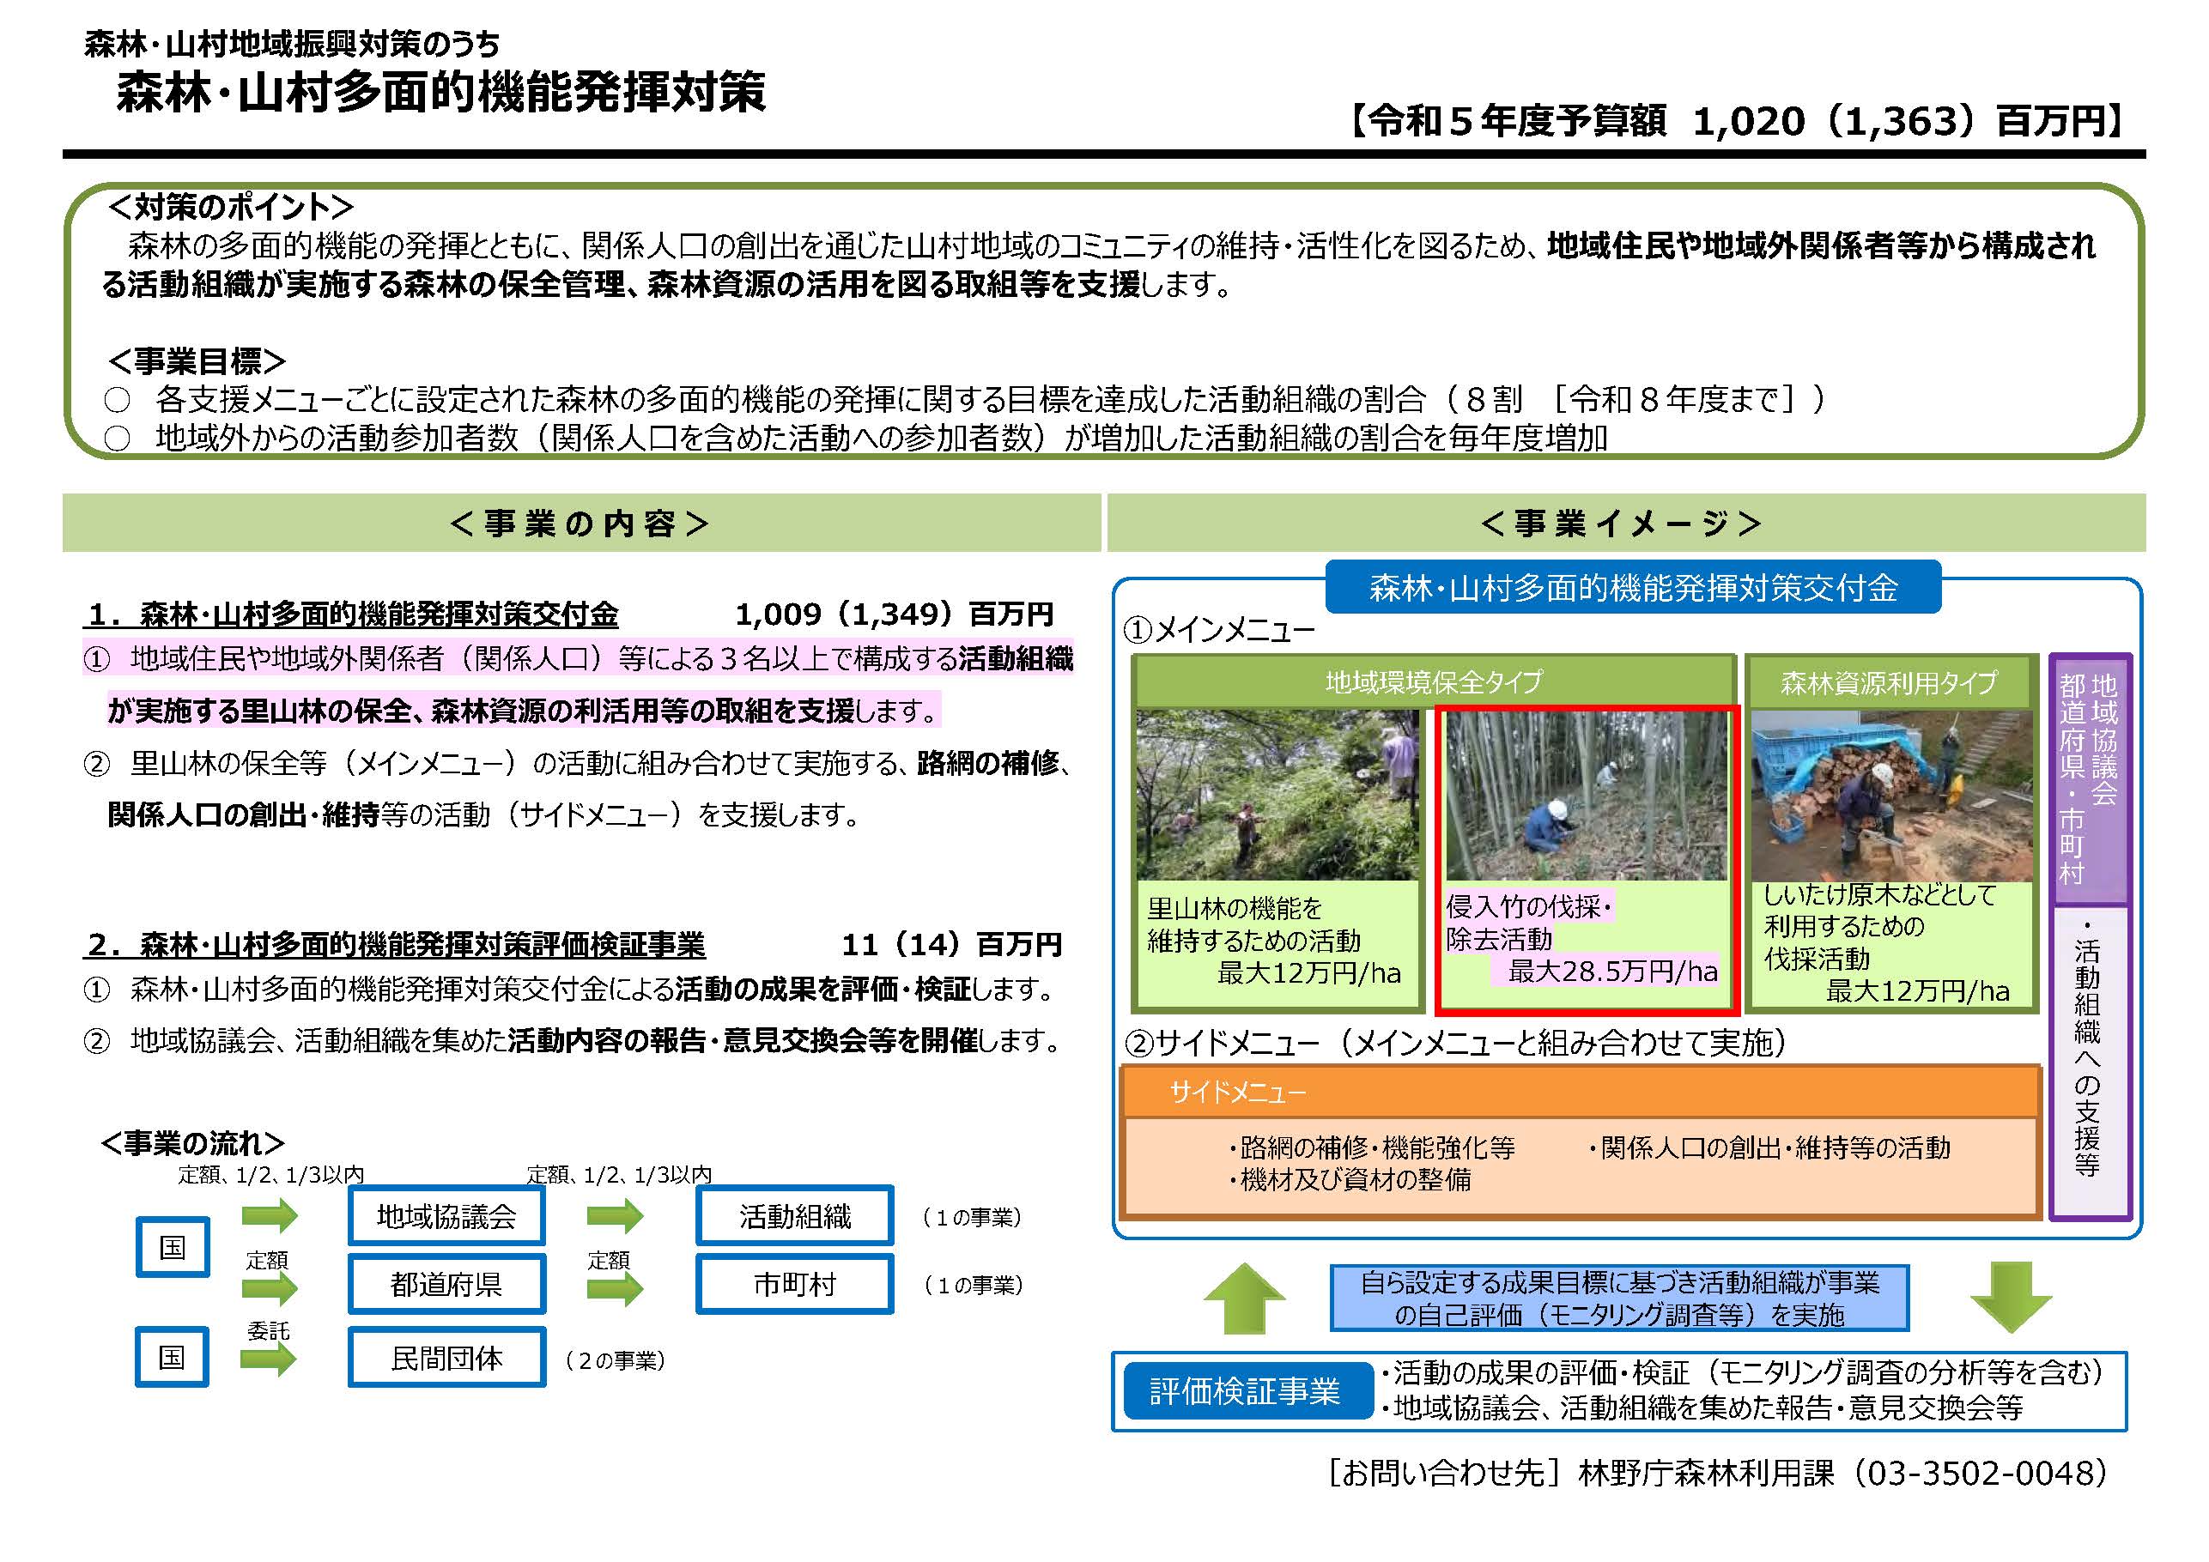
Task: Click heading 2．森林・山村多面的機能発揮対策評価検証事業
Action: [394, 945]
